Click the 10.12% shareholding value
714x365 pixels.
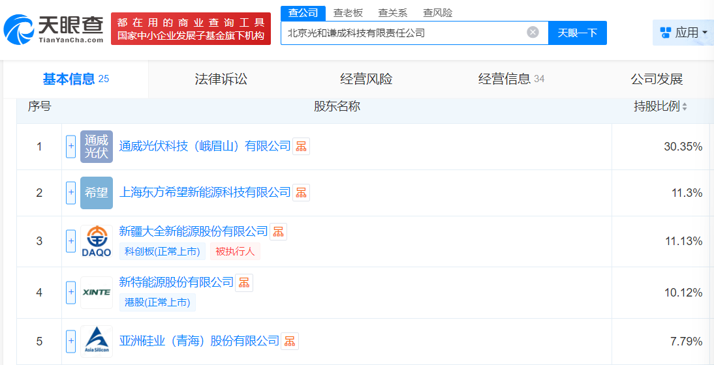click(683, 292)
